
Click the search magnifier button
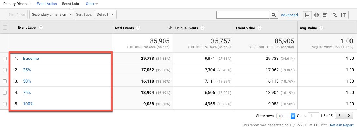(x=274, y=15)
